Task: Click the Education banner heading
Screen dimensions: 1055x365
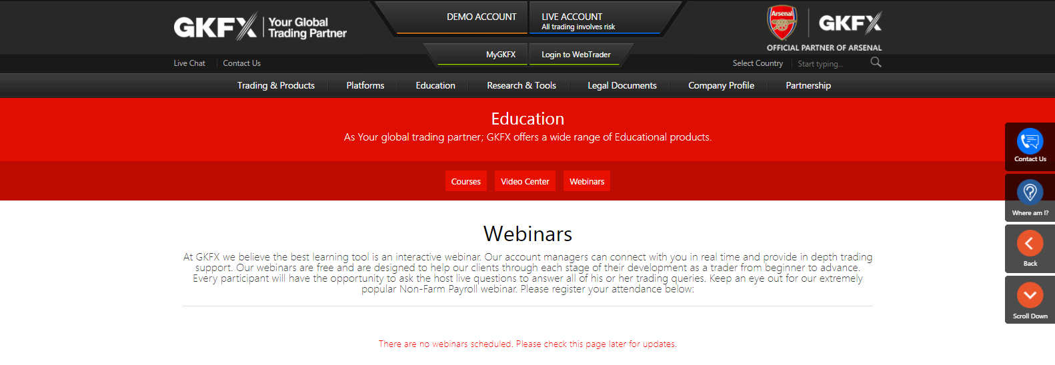Action: click(527, 119)
